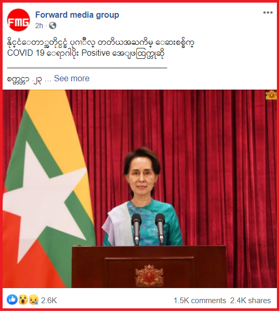The width and height of the screenshot is (280, 312).
Task: View the 2.6K reactions count list
Action: (49, 300)
